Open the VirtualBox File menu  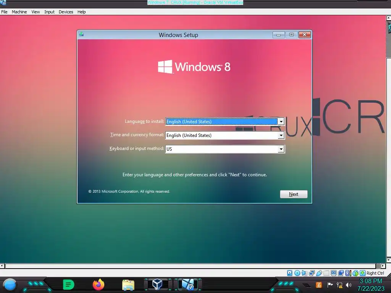(4, 12)
